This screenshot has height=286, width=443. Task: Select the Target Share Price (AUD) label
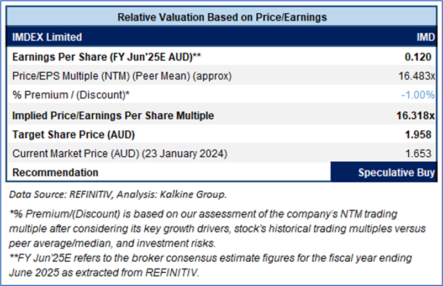[x=73, y=135]
